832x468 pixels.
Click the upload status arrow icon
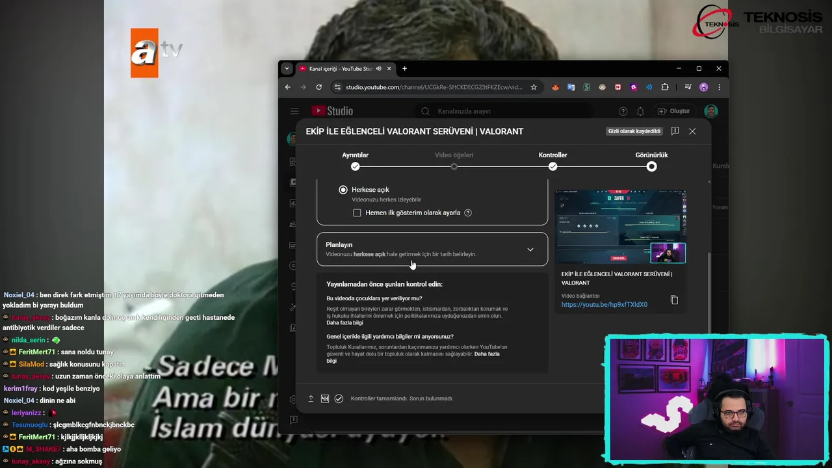tap(311, 398)
